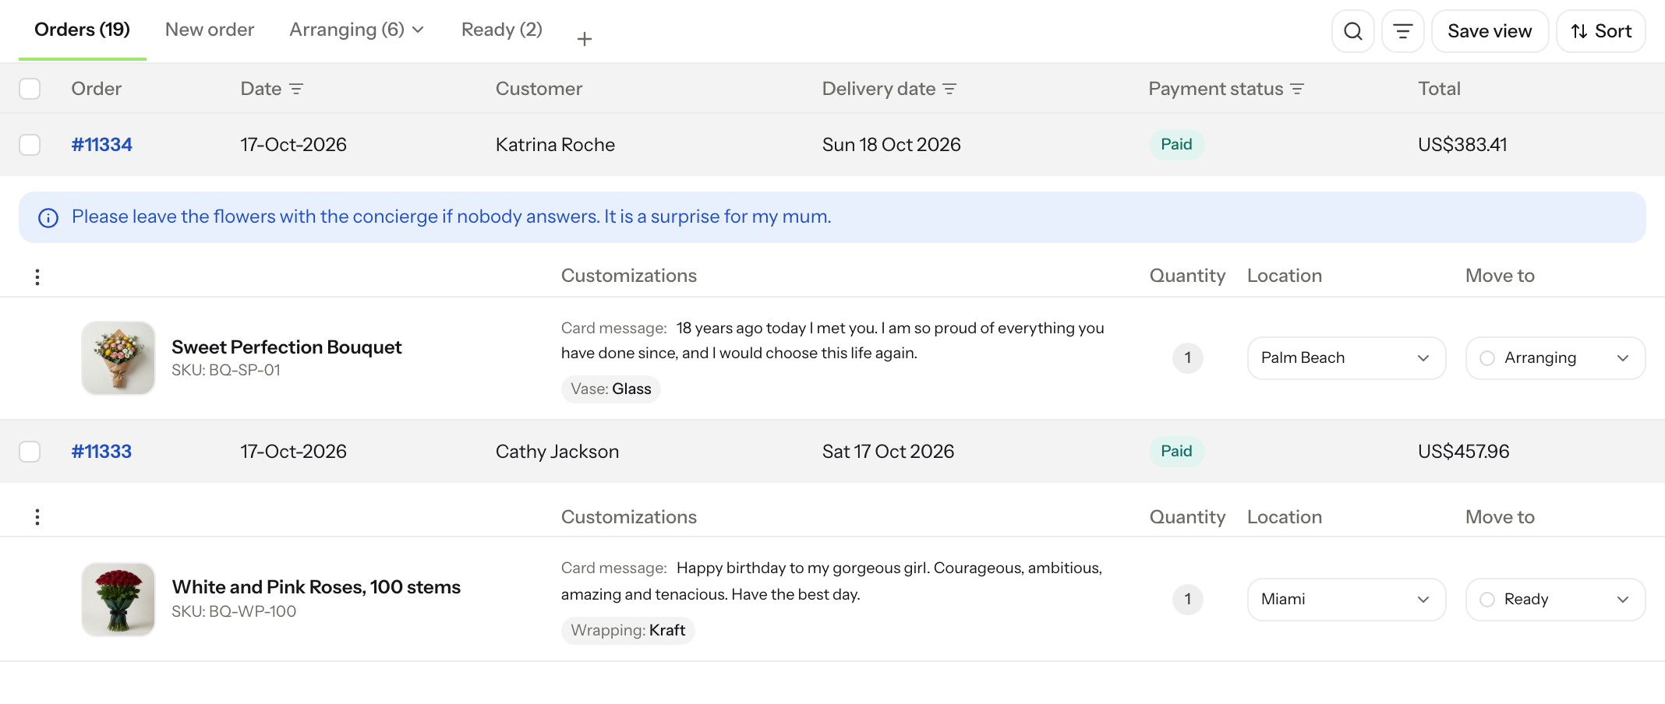The width and height of the screenshot is (1665, 704).
Task: Click the Save view button
Action: [1490, 31]
